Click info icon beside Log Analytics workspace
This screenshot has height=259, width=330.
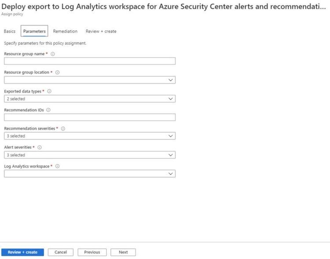pos(58,166)
